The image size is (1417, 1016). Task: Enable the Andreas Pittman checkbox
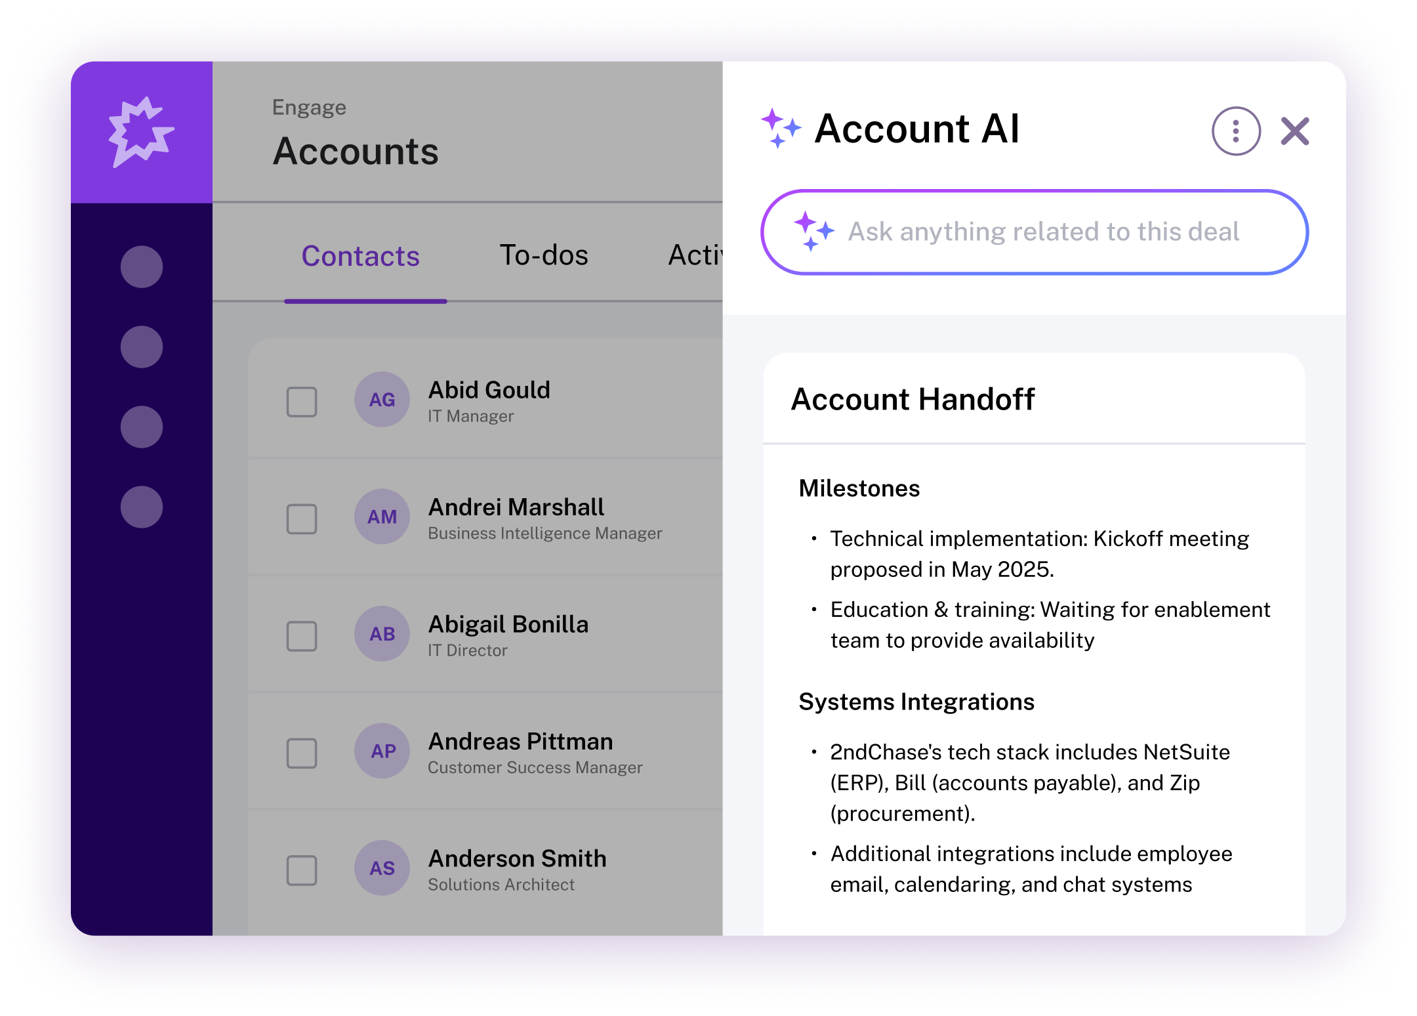click(302, 753)
